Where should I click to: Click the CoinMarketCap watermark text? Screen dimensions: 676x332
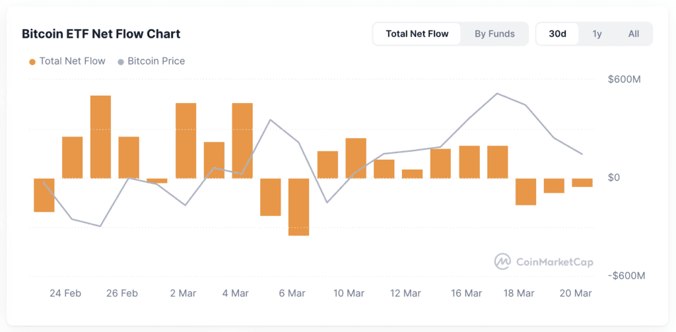555,262
